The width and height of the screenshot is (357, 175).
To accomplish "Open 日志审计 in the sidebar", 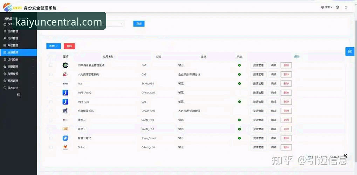I will click(19, 87).
